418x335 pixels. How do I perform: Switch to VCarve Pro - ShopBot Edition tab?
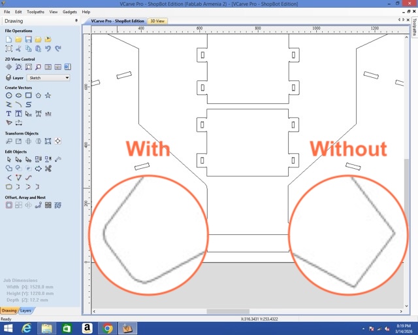(x=118, y=21)
